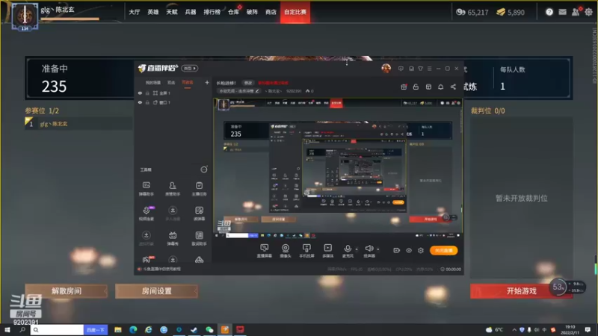
Task: Toggle visibility of the 全屏 1 source
Action: pyautogui.click(x=140, y=93)
